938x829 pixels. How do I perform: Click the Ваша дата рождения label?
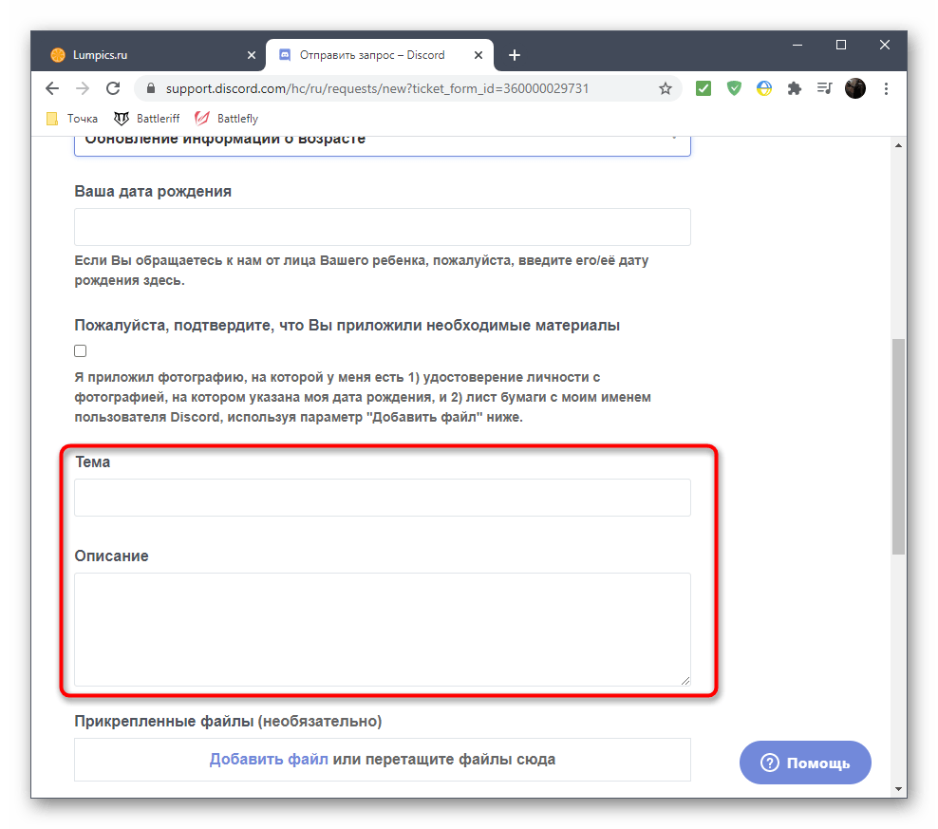coord(153,192)
